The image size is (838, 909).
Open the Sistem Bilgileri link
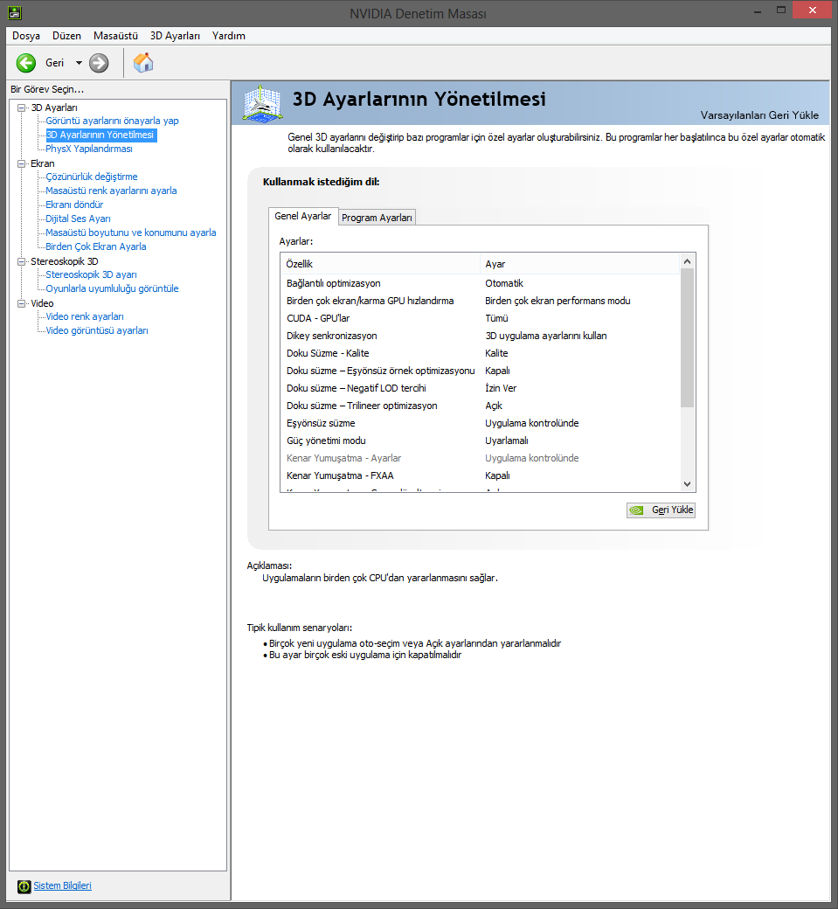pyautogui.click(x=62, y=885)
